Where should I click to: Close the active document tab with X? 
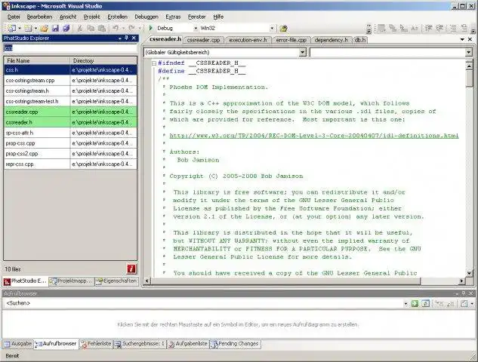click(470, 39)
